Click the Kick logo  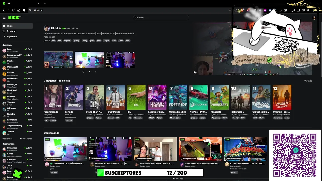coord(15,18)
